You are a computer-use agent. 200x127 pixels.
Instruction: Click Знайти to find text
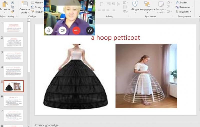(182, 2)
